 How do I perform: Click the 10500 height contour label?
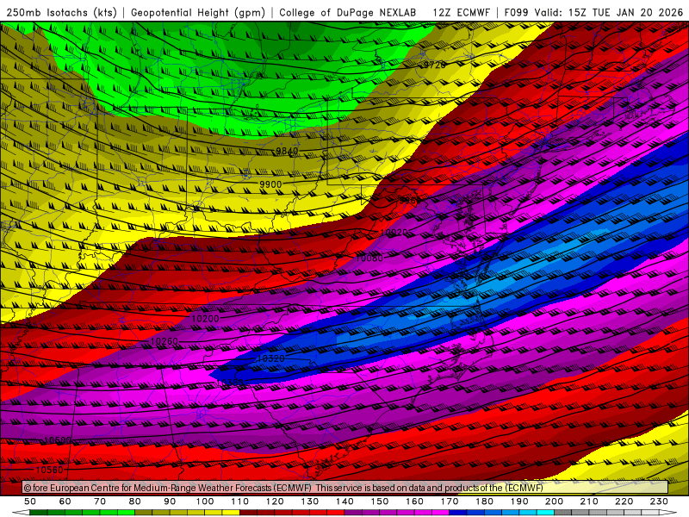pyautogui.click(x=58, y=440)
